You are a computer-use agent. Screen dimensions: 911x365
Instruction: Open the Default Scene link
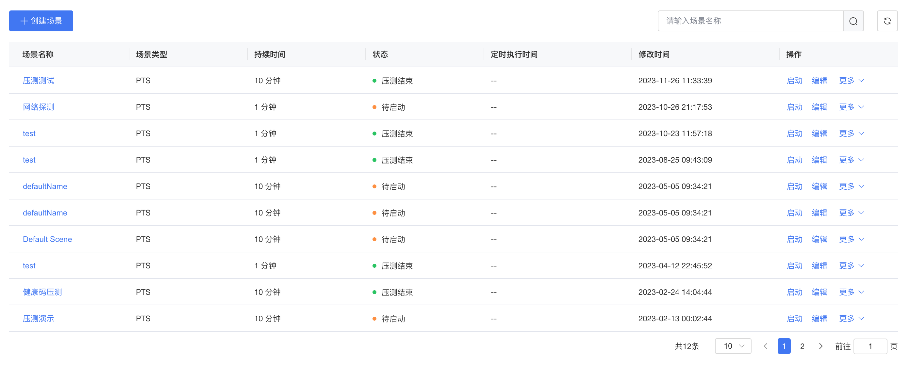pos(47,239)
